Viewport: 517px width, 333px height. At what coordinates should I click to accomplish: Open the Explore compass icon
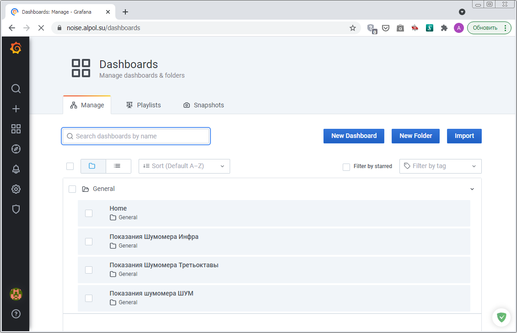16,149
